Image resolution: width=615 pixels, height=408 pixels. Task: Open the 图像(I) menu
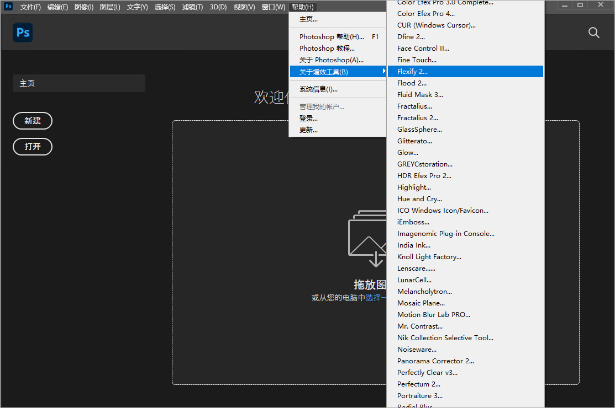(x=84, y=7)
